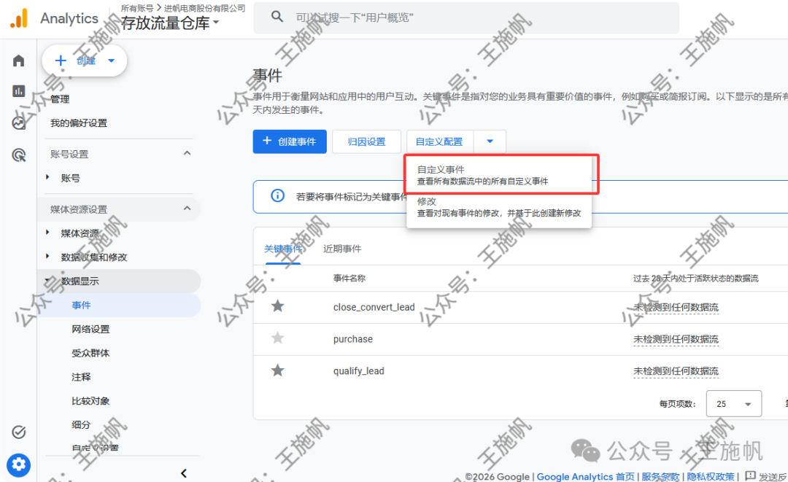788x482 pixels.
Task: Open Google Analytics 首页 footer link
Action: [x=585, y=476]
